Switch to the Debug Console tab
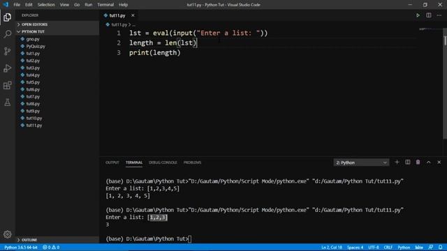The height and width of the screenshot is (251, 447). (163, 162)
